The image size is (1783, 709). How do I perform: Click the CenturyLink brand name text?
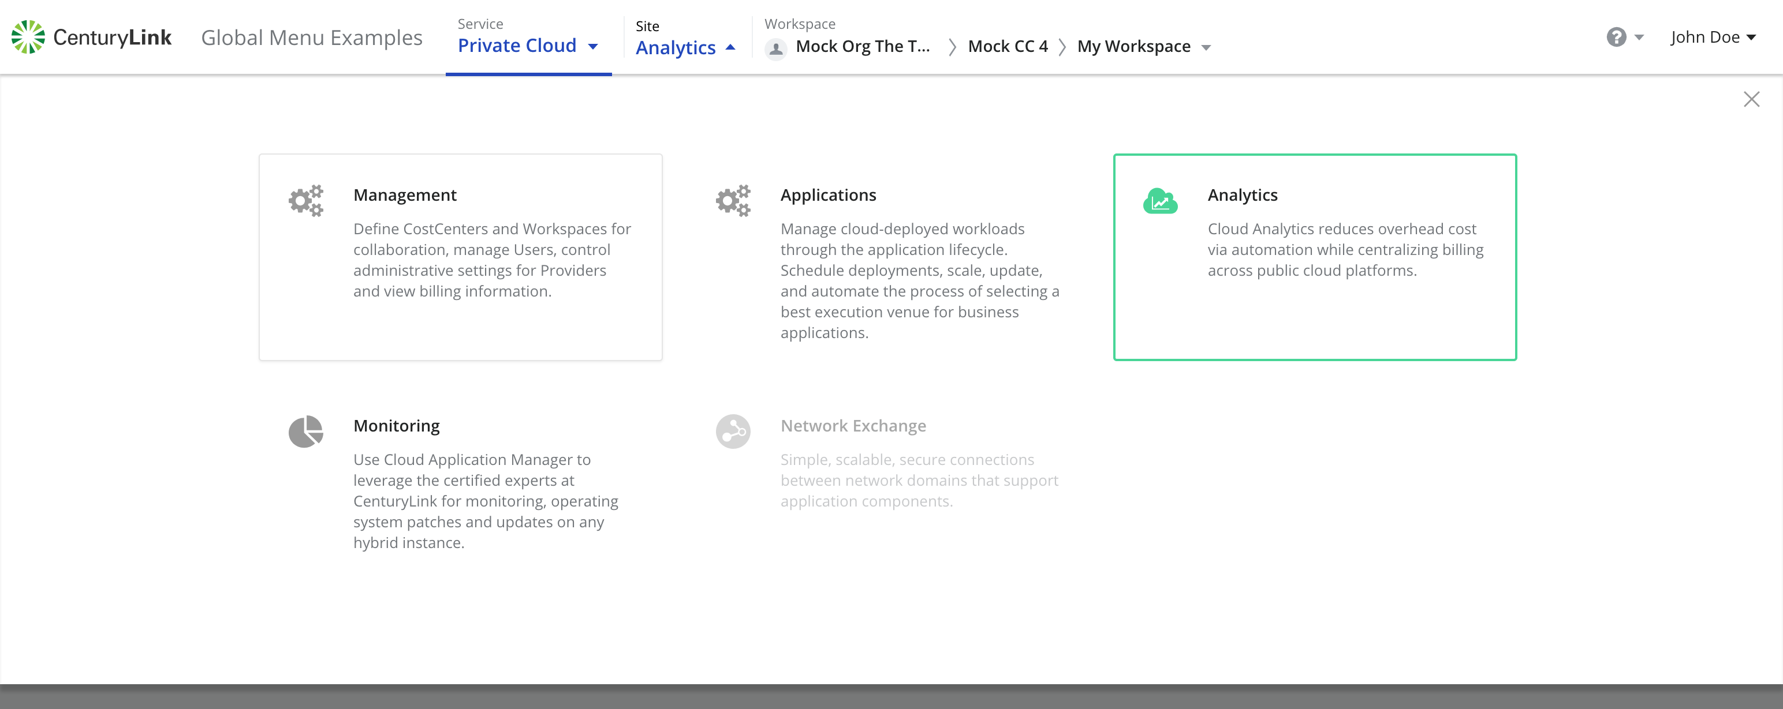(x=112, y=37)
